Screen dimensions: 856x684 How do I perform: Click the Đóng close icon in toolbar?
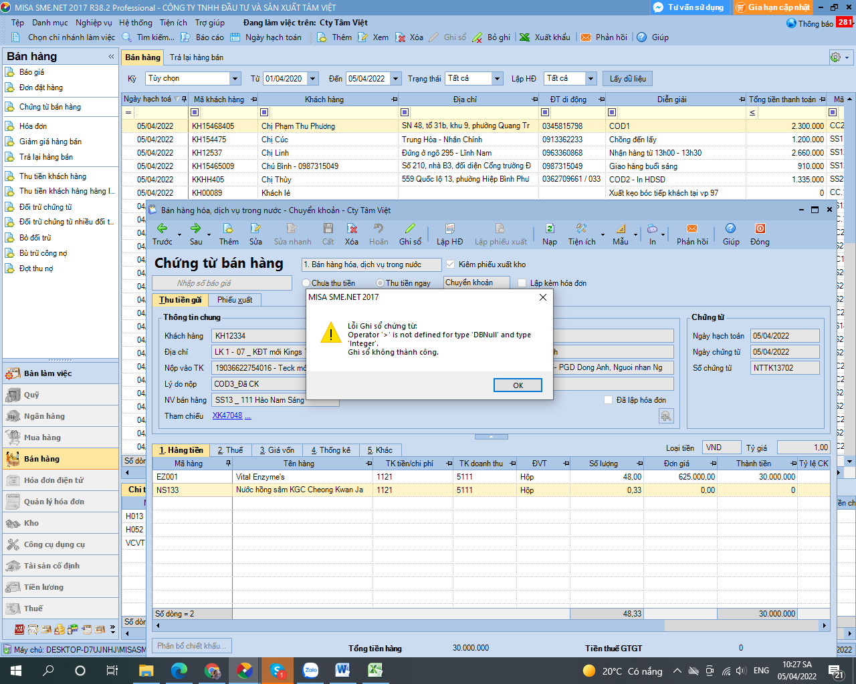pos(760,228)
